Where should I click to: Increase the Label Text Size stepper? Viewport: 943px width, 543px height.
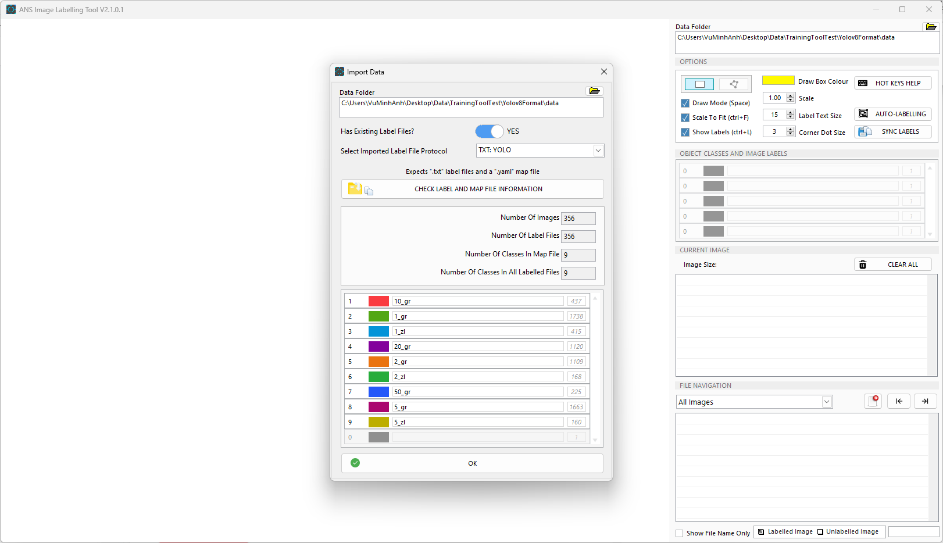tap(790, 112)
